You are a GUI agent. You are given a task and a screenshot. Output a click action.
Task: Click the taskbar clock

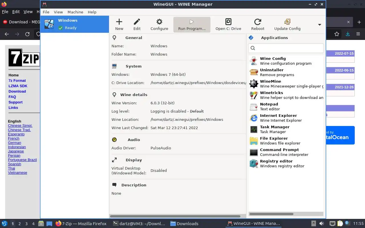[358, 223]
